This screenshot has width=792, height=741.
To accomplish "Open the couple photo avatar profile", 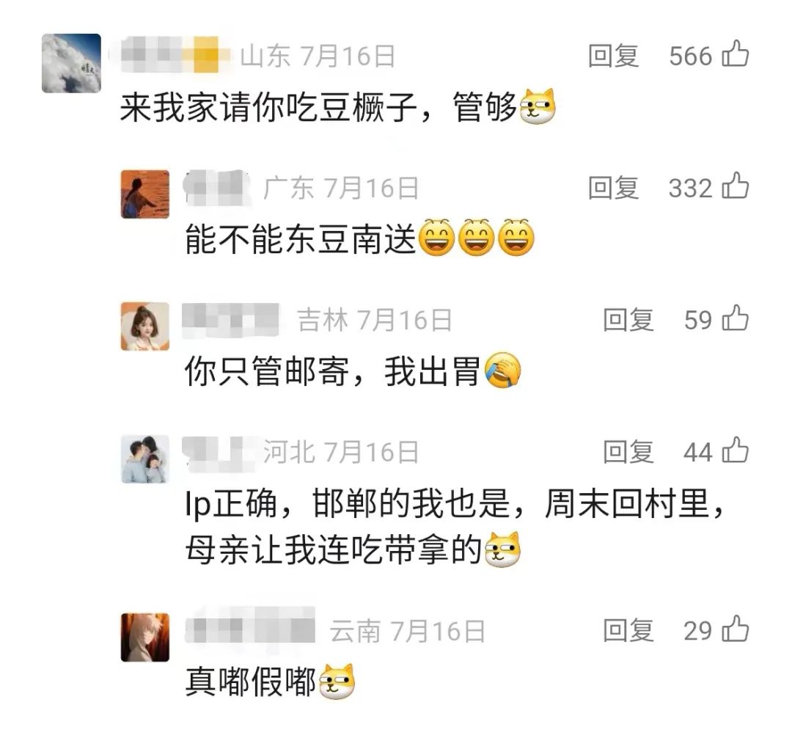I will point(145,459).
